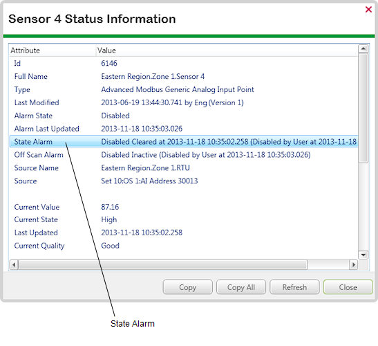
Task: Refresh the status information
Action: pos(294,287)
